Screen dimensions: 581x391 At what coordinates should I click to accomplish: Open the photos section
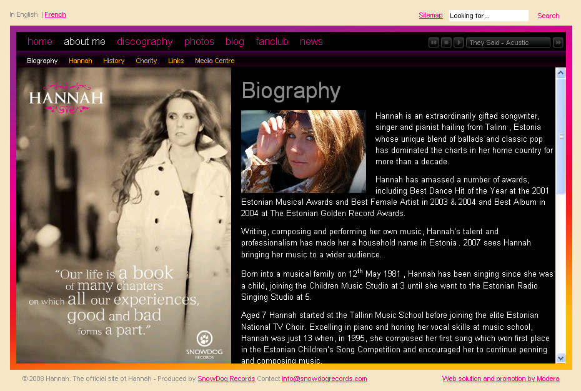199,41
